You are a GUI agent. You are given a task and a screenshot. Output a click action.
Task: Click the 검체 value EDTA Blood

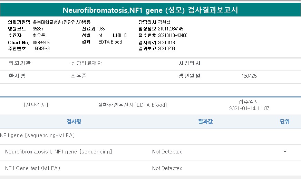[110, 42]
